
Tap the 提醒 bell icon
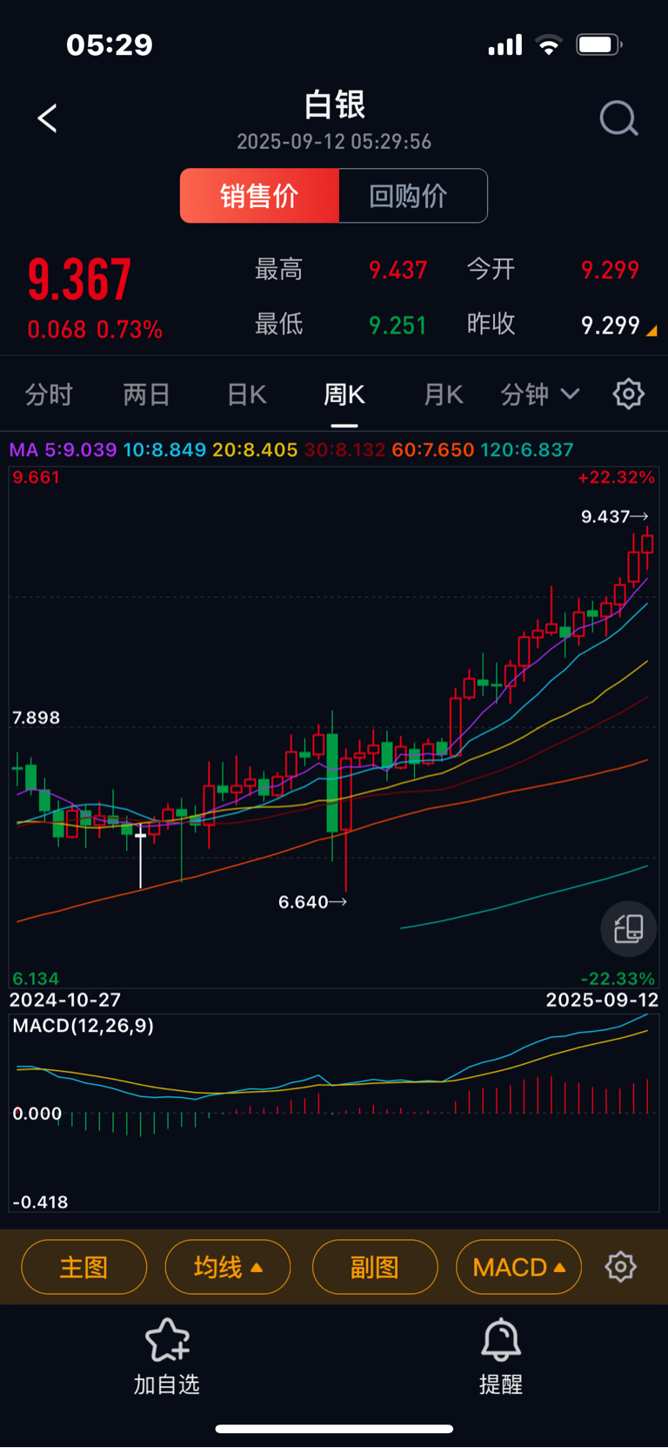click(x=501, y=1340)
